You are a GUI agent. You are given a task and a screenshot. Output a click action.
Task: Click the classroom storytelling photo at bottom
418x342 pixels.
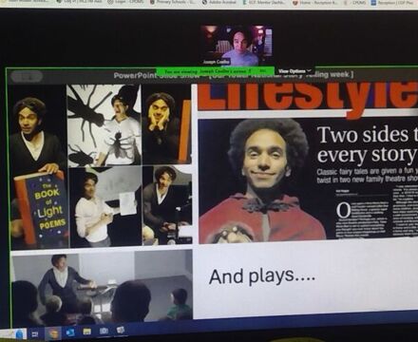point(102,289)
